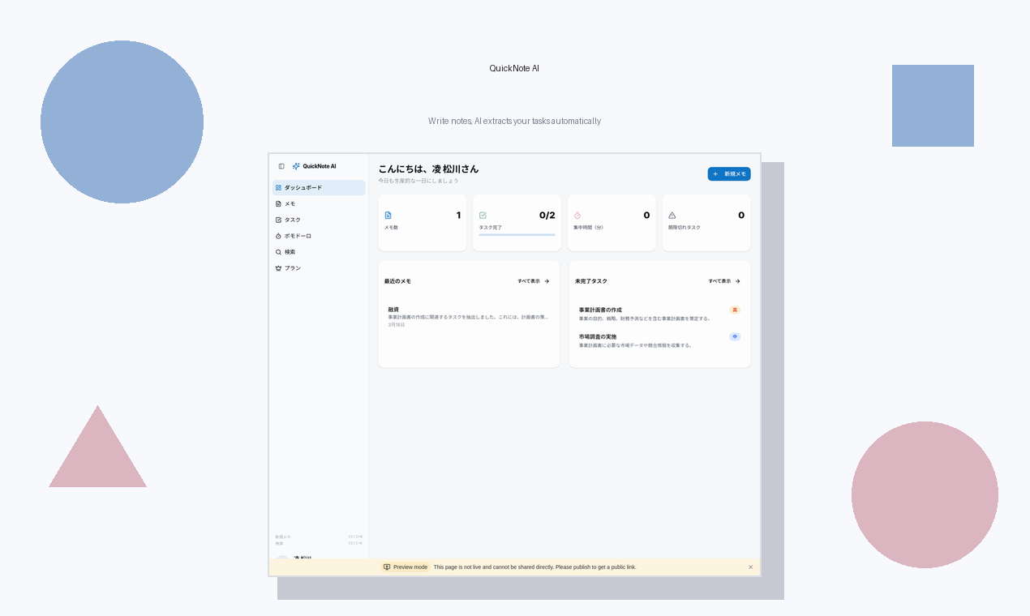Open the プラン crown icon
The image size is (1030, 616).
[x=279, y=267]
